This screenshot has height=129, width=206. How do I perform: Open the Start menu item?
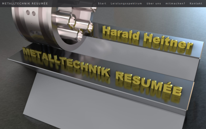coord(102,3)
